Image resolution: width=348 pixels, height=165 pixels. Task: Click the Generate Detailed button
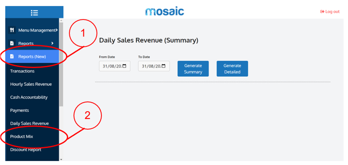[x=232, y=69]
